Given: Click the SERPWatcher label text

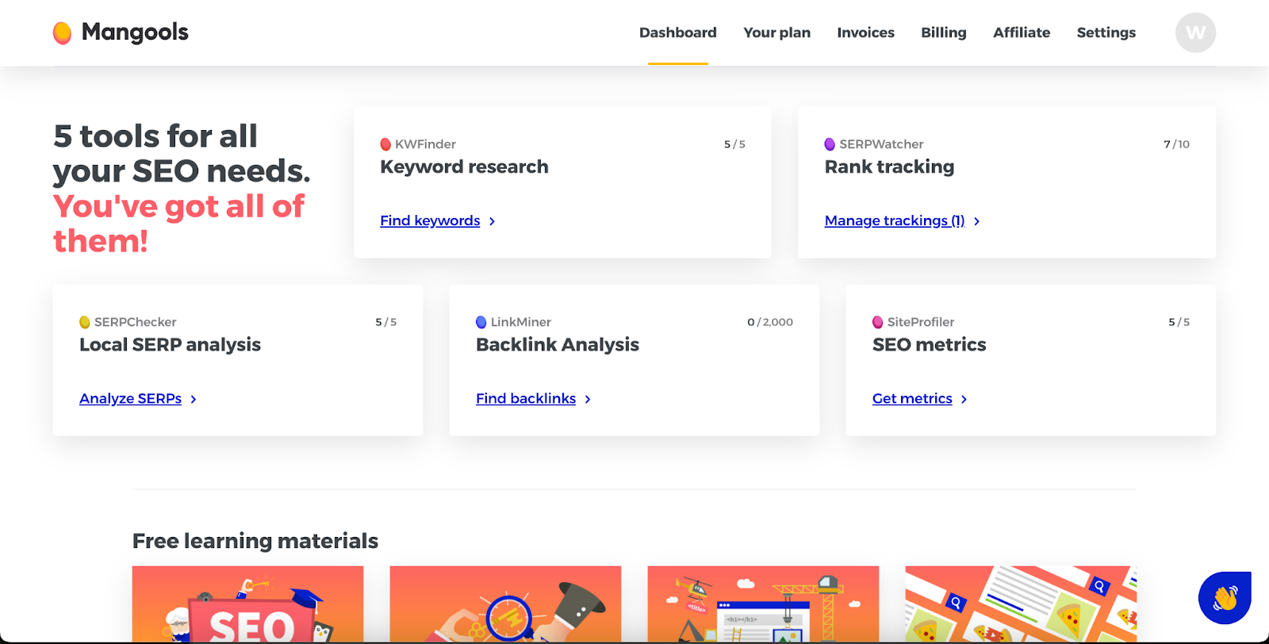Looking at the screenshot, I should coord(881,144).
